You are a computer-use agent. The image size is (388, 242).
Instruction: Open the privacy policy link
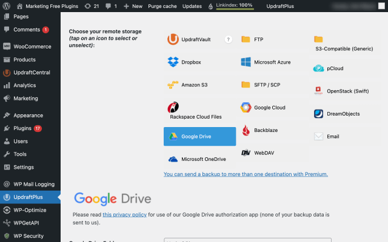pyautogui.click(x=124, y=215)
